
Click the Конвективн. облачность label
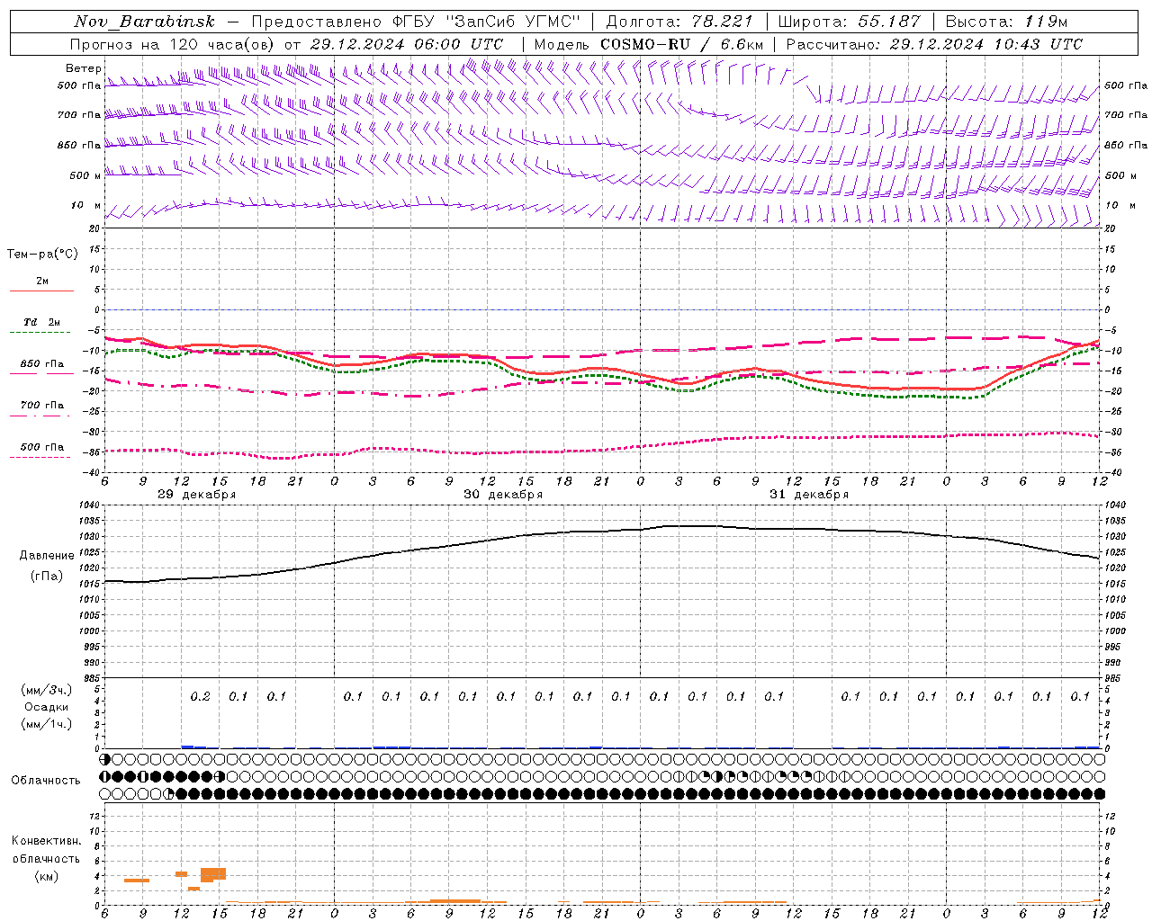(x=47, y=850)
